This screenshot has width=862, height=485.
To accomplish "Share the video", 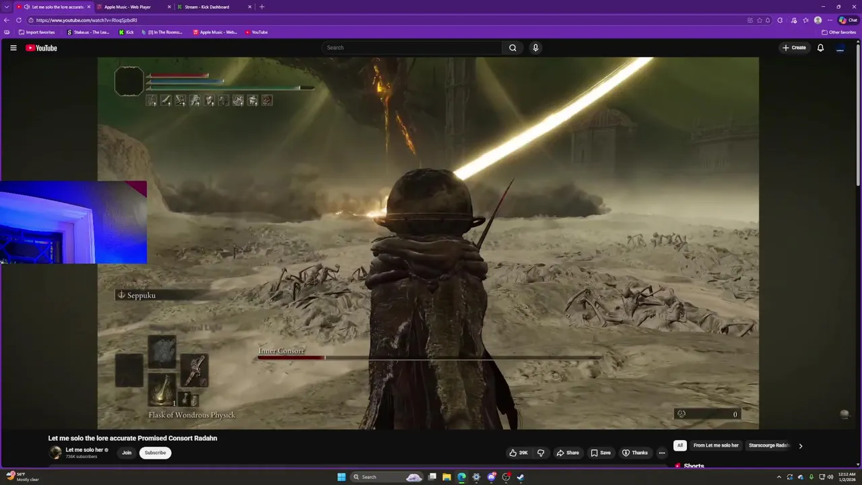I will [x=568, y=453].
